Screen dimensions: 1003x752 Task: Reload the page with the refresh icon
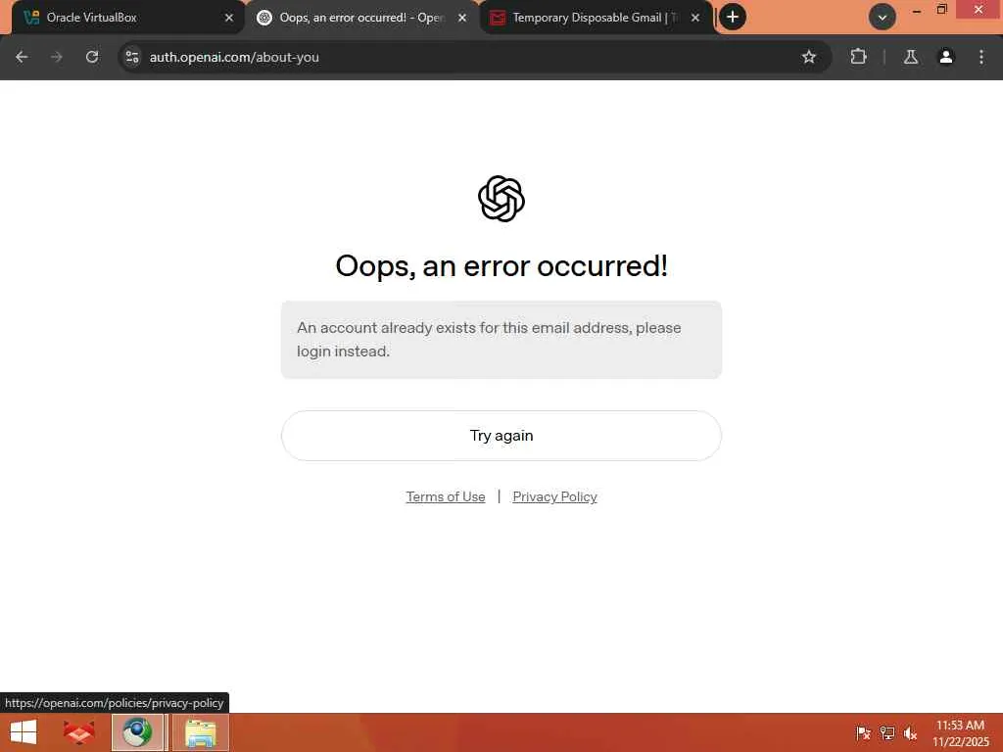pos(92,57)
